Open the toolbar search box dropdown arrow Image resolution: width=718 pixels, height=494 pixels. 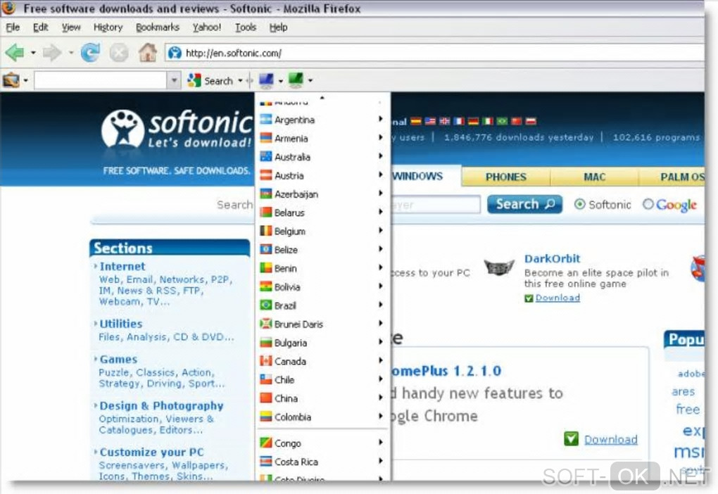click(x=174, y=81)
